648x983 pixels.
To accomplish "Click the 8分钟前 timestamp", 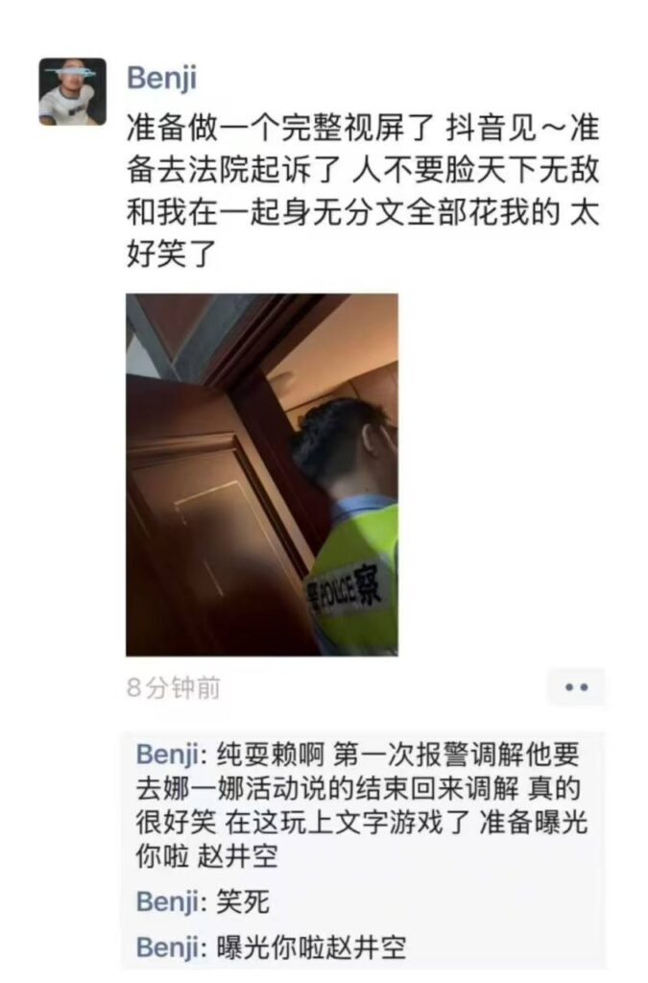I will coord(174,687).
